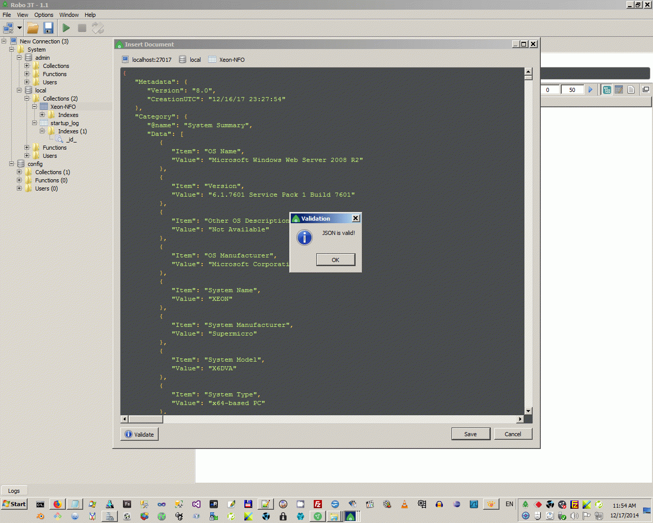
Task: Run the query with the green Execute icon
Action: coord(66,28)
